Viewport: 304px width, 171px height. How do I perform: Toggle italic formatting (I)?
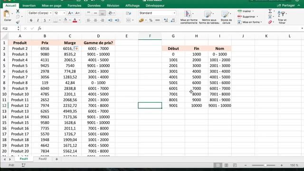(x=38, y=20)
